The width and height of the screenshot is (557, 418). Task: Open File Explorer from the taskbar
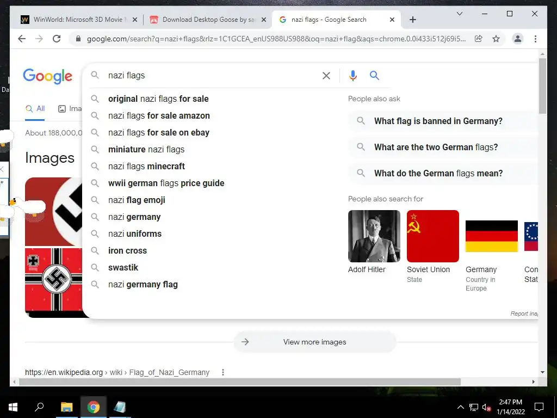[x=66, y=407]
